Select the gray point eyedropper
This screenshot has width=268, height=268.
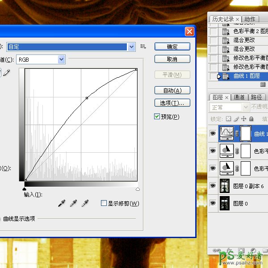74,204
